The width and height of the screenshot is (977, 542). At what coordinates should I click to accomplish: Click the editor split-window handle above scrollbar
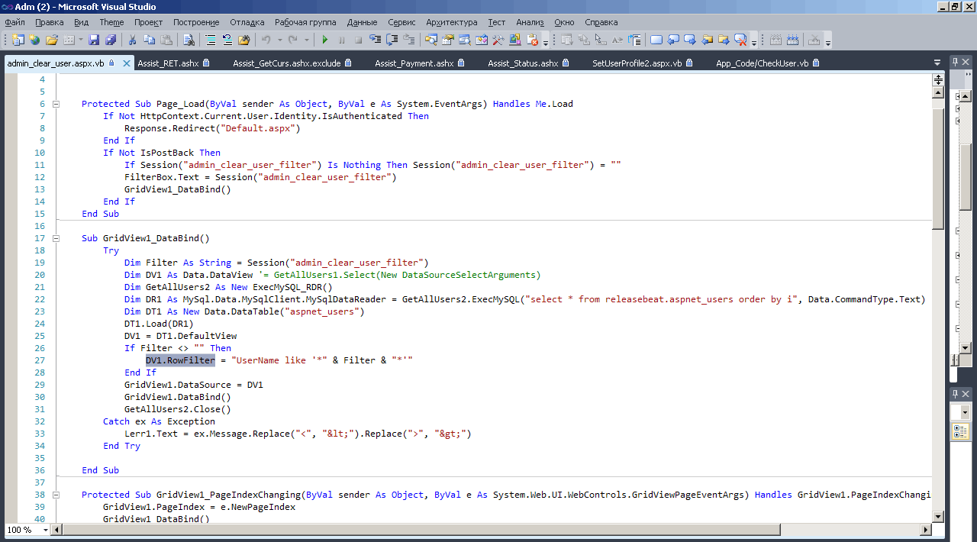point(938,79)
